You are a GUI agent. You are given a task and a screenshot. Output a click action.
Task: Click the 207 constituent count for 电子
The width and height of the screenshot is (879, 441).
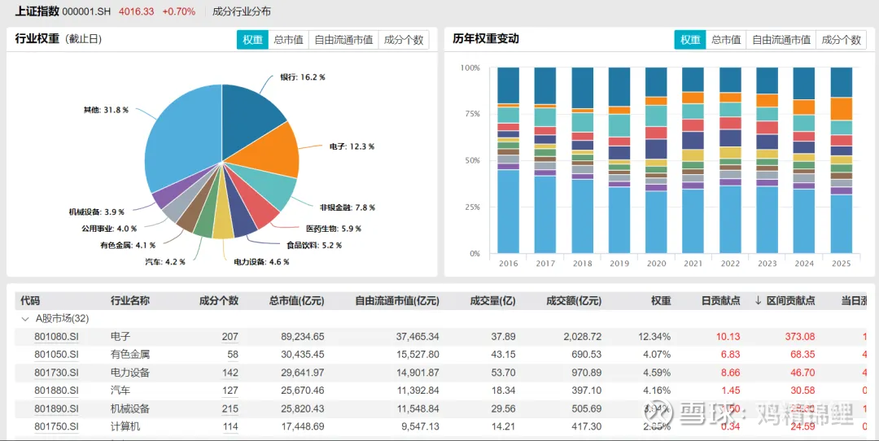coord(230,337)
